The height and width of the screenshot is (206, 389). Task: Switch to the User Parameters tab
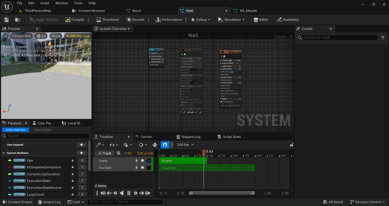[43, 123]
